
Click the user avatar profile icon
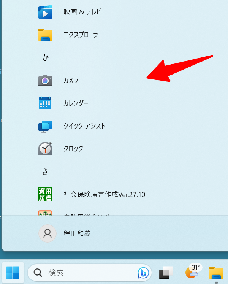[47, 233]
